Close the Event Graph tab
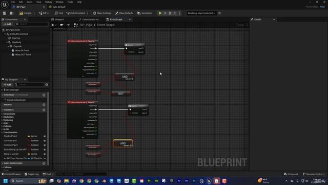Viewport: 328px width, 185px height. click(130, 20)
